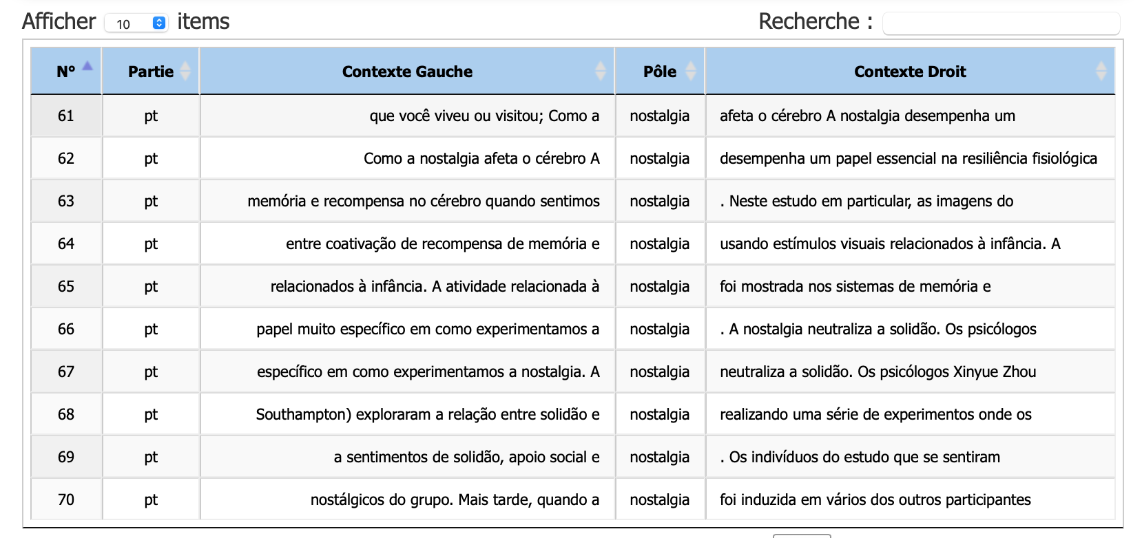Click left context text of row 64

tap(442, 244)
